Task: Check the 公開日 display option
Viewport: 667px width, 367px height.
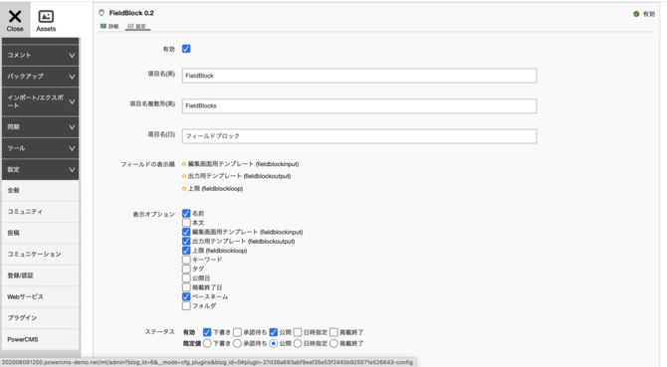Action: click(186, 278)
